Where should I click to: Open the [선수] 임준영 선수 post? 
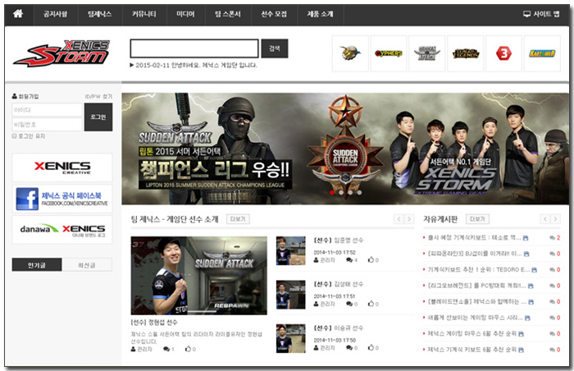[338, 240]
